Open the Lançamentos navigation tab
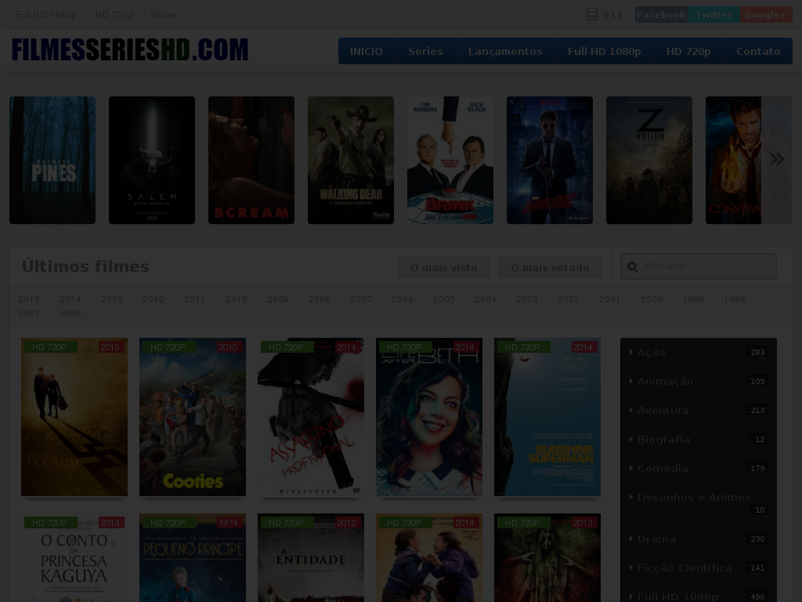This screenshot has width=802, height=602. pyautogui.click(x=505, y=50)
